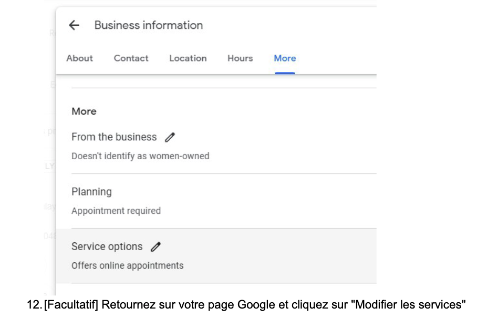
Task: Open the Planning section label
Action: pyautogui.click(x=91, y=192)
